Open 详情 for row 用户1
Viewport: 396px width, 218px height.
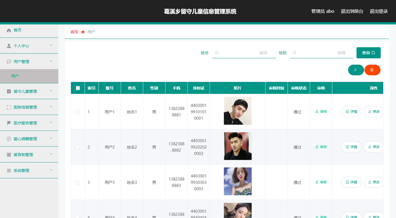(351, 112)
